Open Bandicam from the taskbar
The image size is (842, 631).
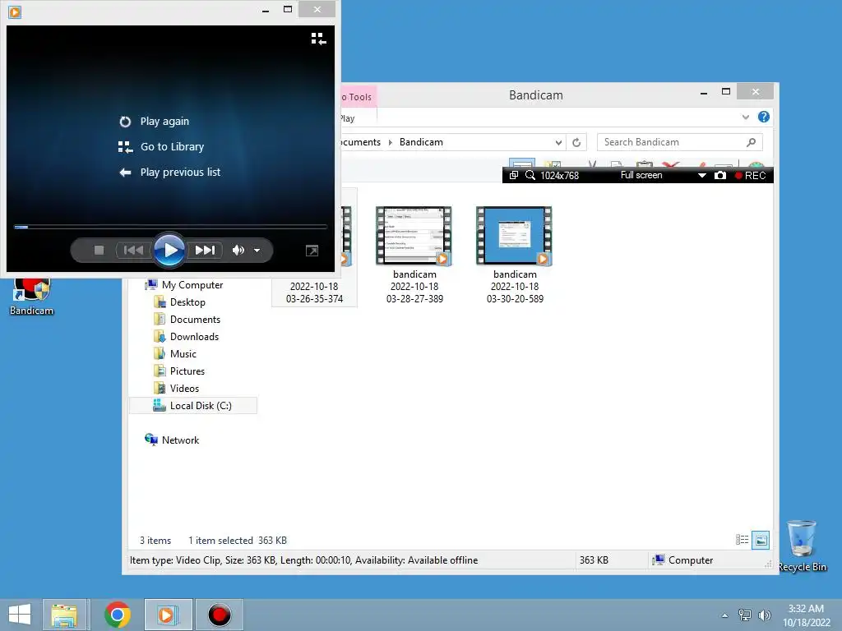pos(219,615)
